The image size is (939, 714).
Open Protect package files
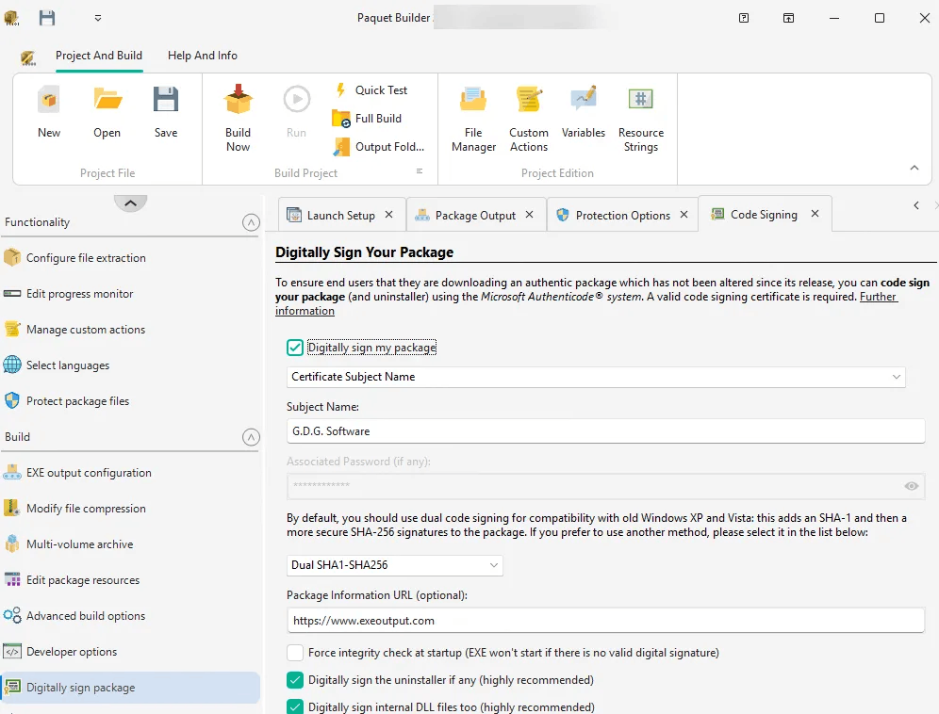[x=130, y=401]
